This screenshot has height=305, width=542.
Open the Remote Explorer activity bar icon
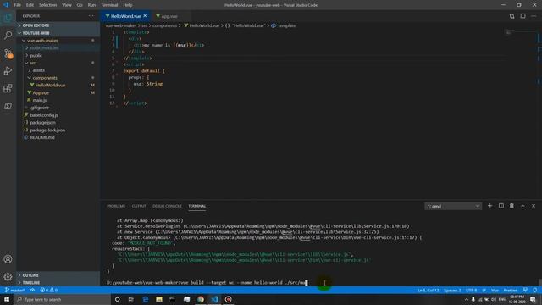8,106
